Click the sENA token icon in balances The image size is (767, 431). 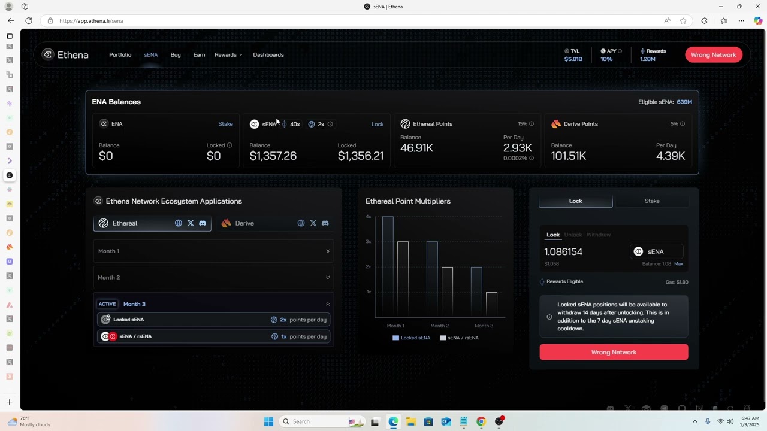[x=255, y=124]
